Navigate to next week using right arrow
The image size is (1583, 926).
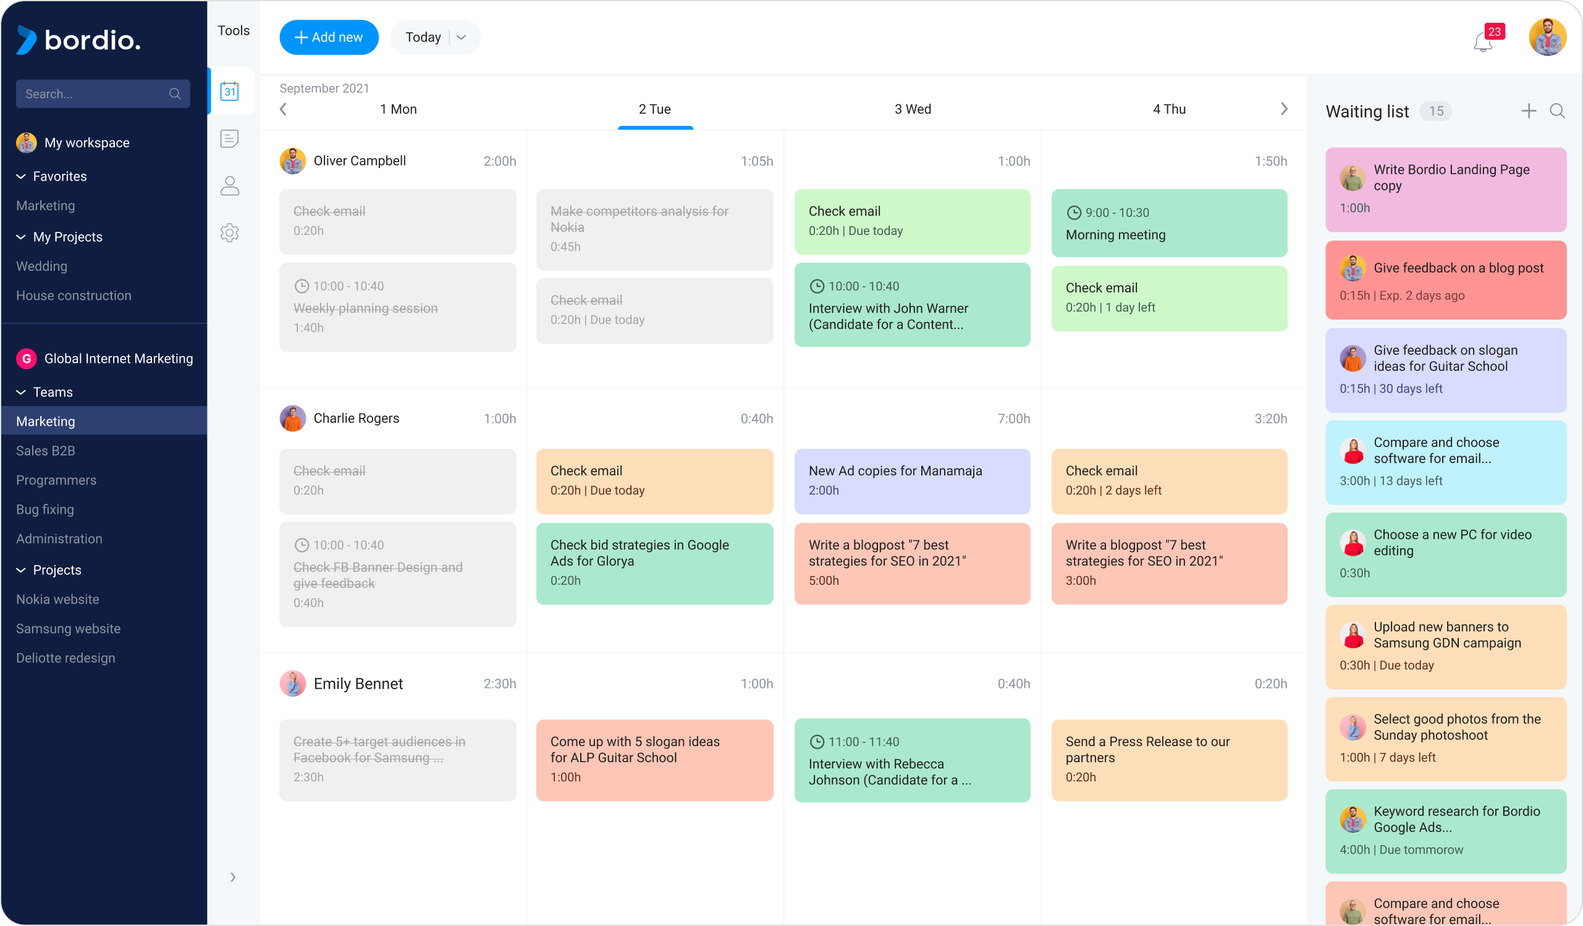click(x=1285, y=109)
